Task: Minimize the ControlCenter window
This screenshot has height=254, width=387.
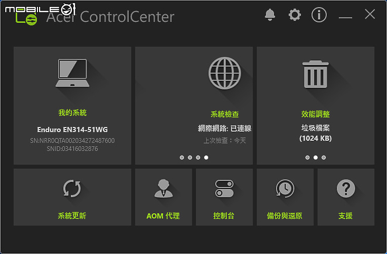Action: pyautogui.click(x=345, y=17)
